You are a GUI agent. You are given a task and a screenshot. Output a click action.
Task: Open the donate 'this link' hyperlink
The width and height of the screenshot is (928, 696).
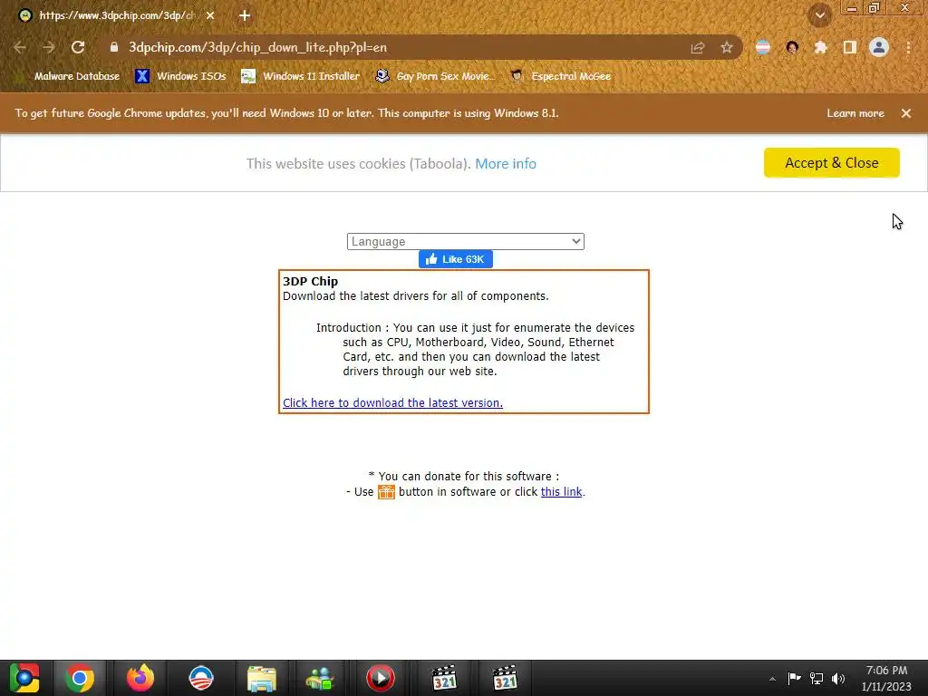point(561,492)
